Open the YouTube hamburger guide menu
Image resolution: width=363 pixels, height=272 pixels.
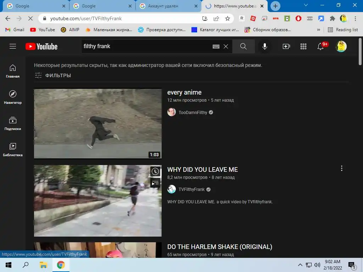pyautogui.click(x=13, y=46)
